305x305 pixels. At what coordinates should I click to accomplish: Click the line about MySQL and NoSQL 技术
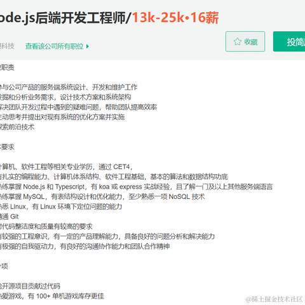pos(102,196)
